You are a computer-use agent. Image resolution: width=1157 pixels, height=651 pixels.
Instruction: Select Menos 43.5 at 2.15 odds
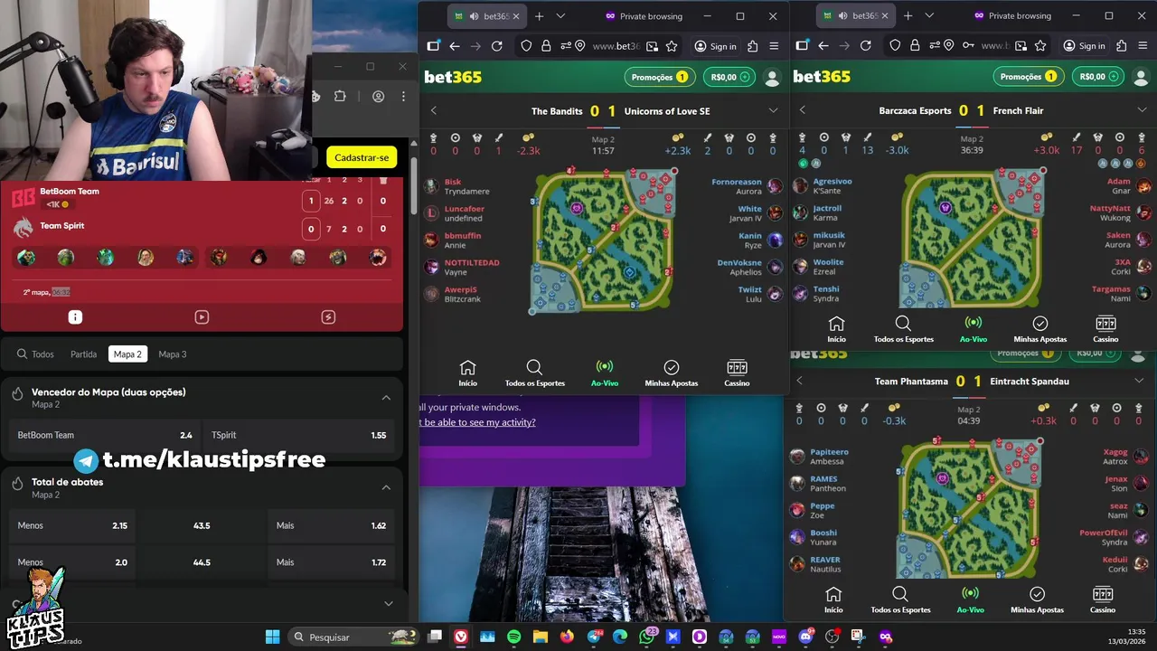[72, 525]
